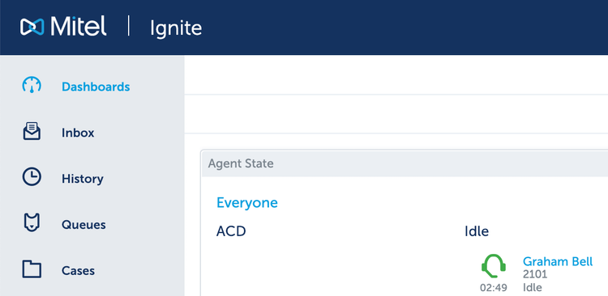Click Graham Bell's green headset icon
The image size is (608, 296).
coord(494,266)
